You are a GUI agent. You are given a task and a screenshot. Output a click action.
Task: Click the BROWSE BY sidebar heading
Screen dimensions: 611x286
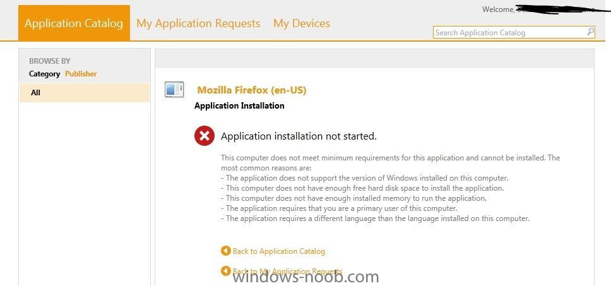(x=49, y=61)
